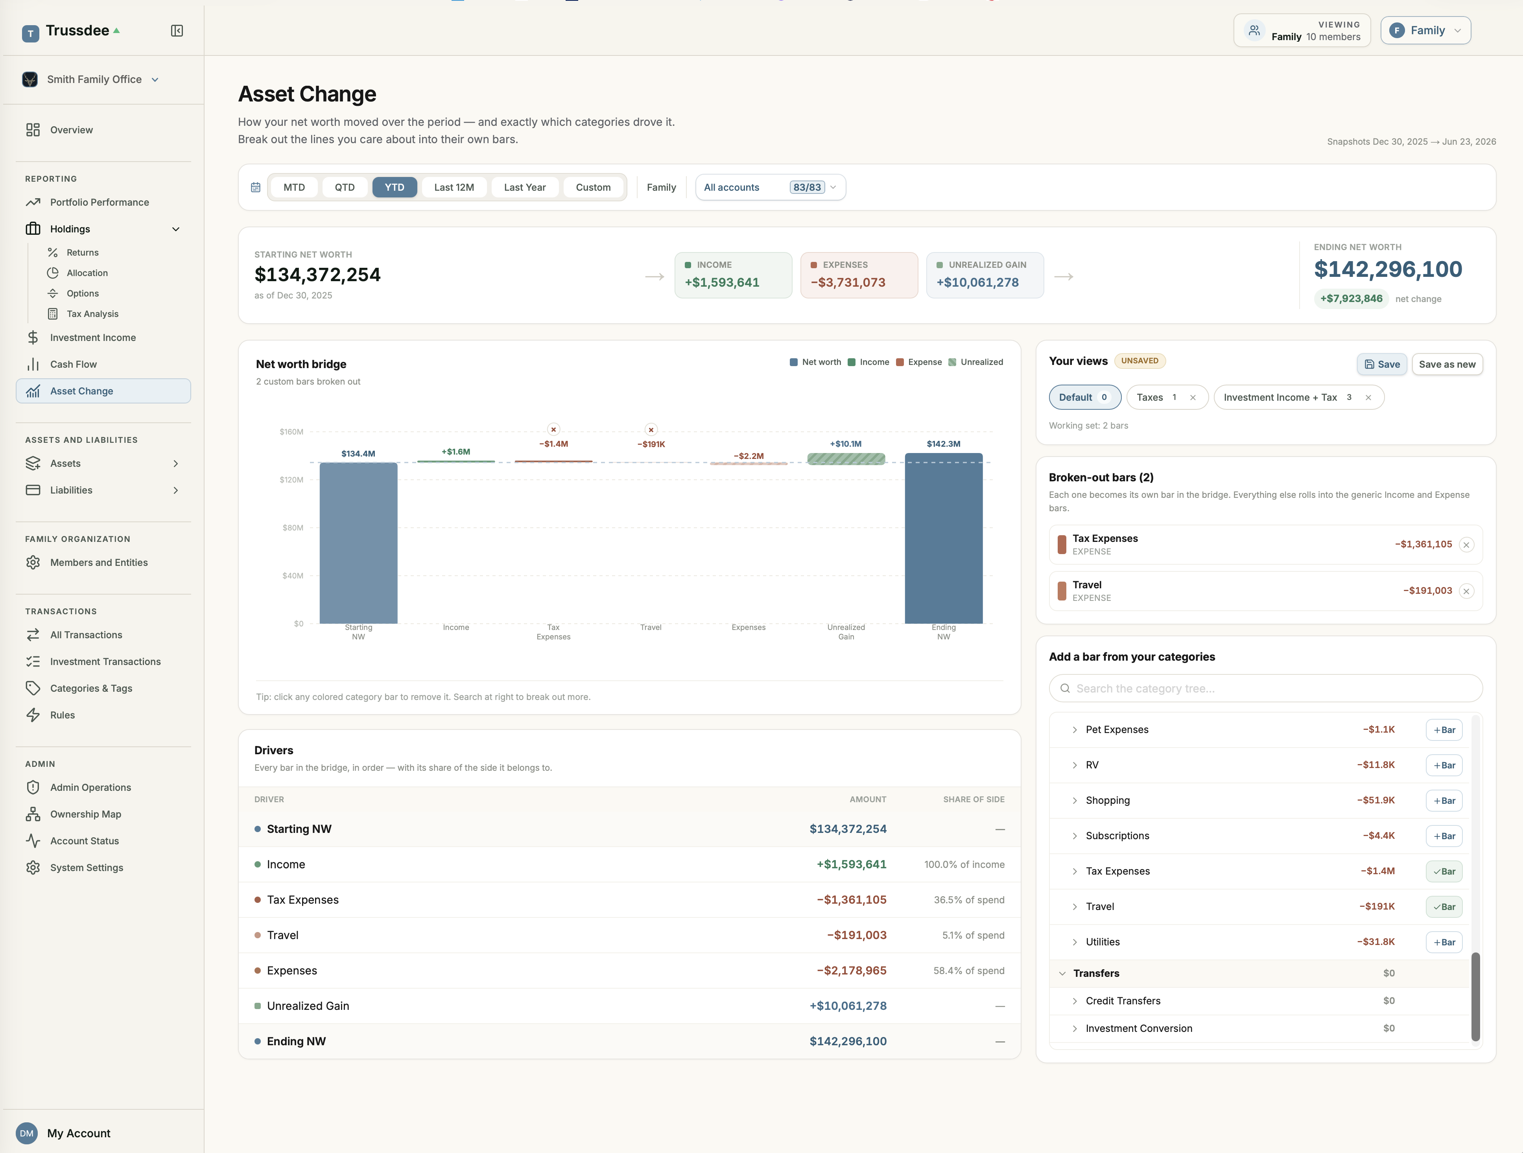
Task: Remove Travel from broken-out bars list
Action: pos(1466,592)
